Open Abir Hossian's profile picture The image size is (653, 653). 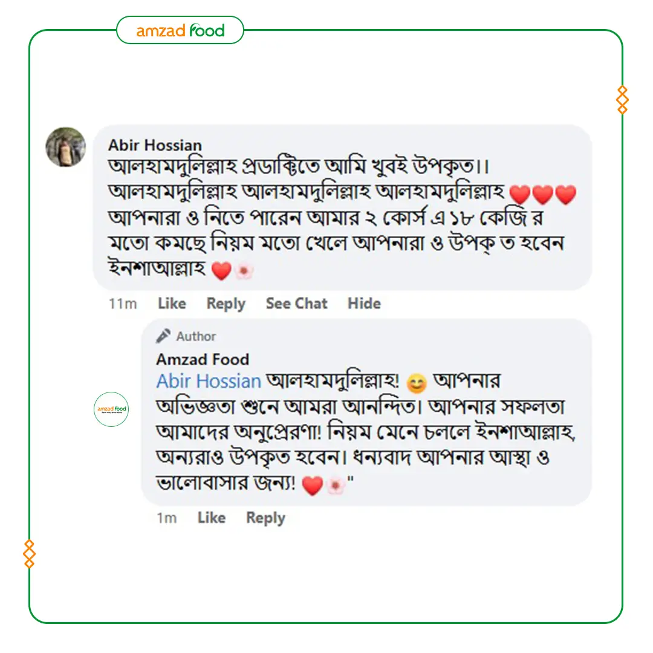(66, 147)
